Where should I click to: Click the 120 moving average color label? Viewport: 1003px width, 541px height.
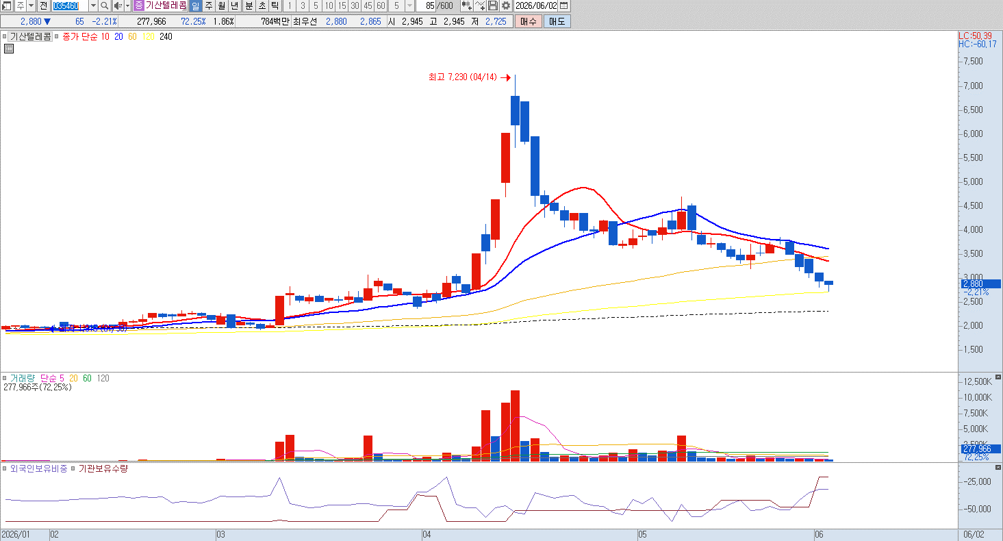[x=148, y=37]
